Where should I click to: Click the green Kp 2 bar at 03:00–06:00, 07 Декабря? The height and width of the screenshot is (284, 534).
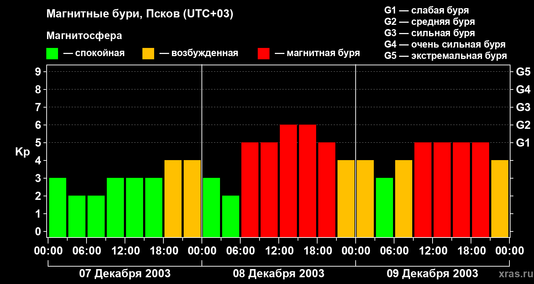coord(77,216)
